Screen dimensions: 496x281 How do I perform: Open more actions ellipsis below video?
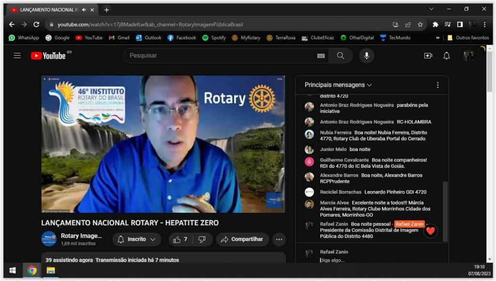click(x=279, y=239)
